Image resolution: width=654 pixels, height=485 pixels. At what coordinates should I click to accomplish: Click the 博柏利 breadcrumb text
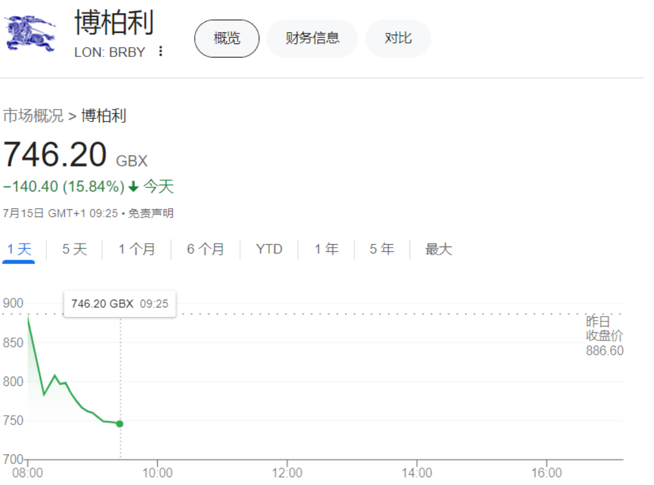104,116
